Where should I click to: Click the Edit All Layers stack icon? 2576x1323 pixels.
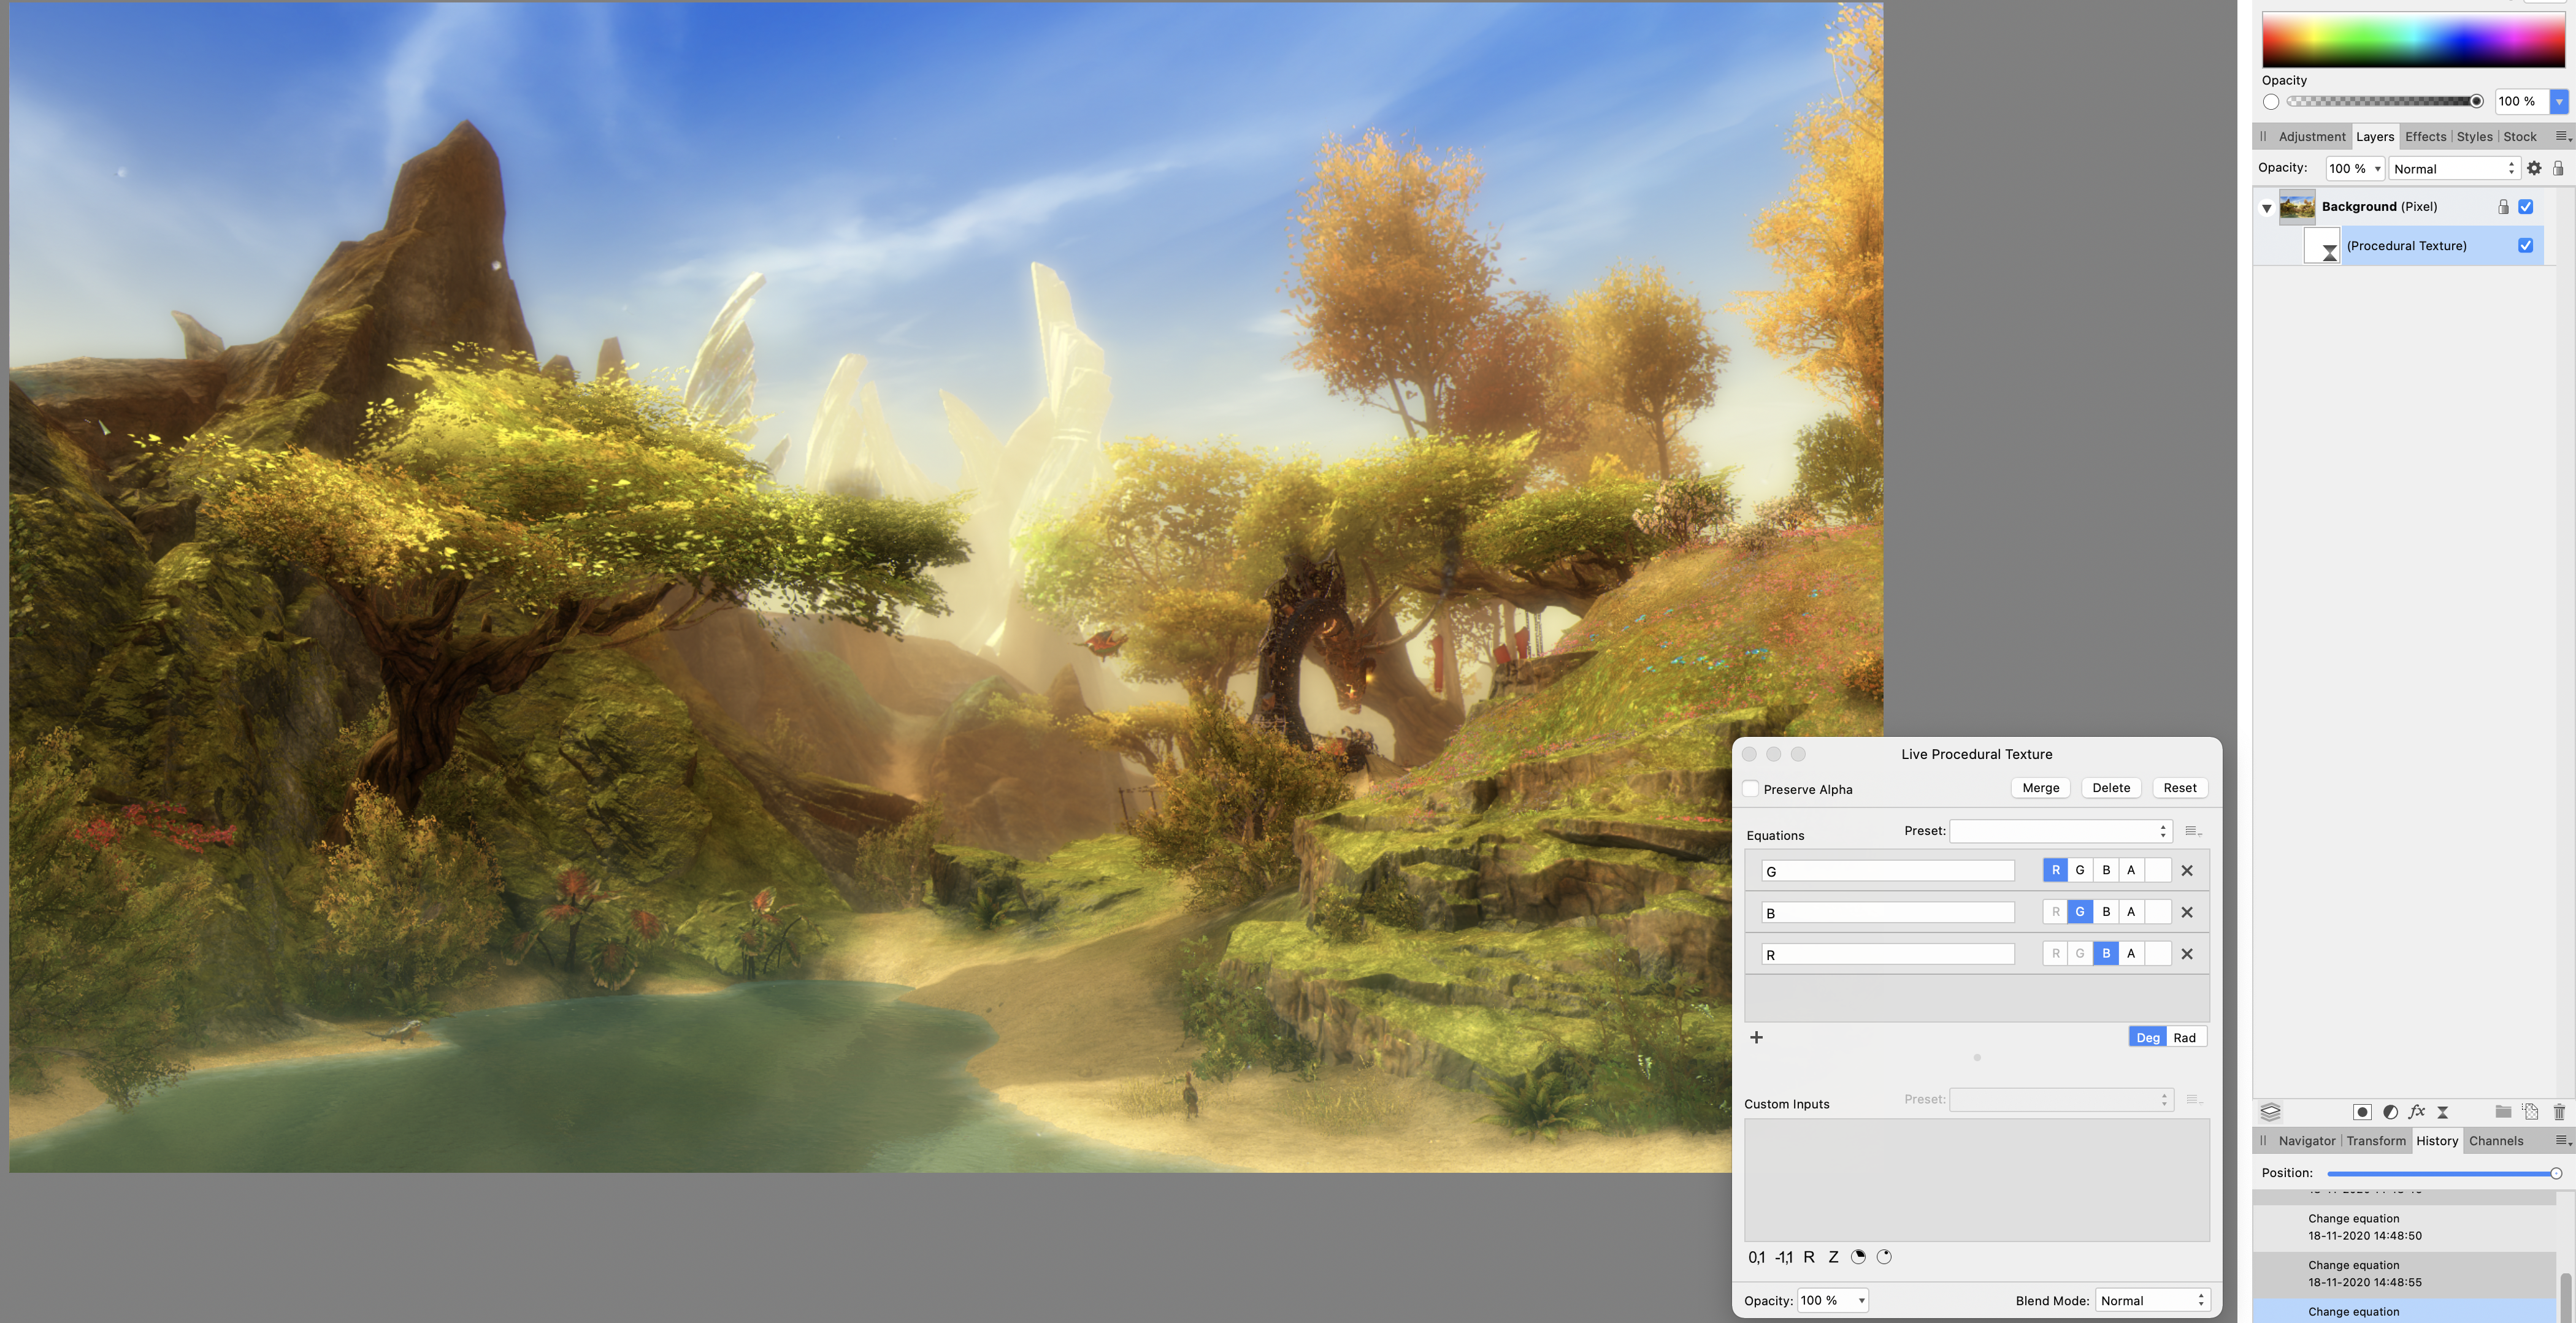point(2270,1112)
